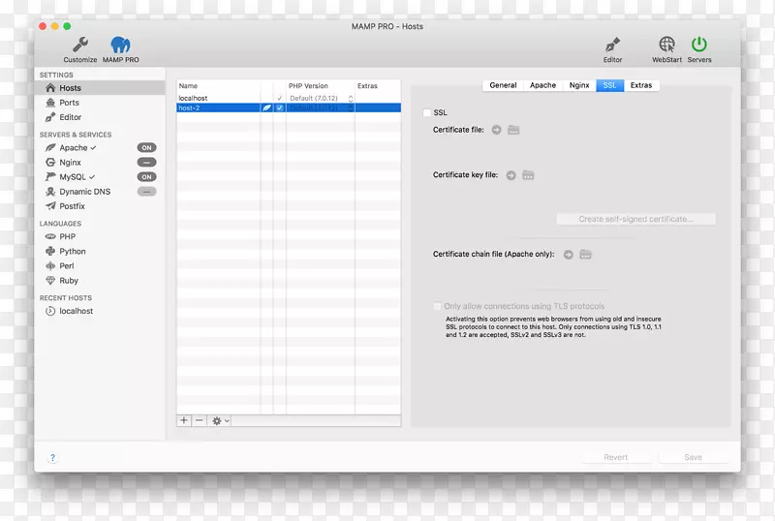Screen dimensions: 775x521
Task: Switch to the General tab
Action: (503, 85)
